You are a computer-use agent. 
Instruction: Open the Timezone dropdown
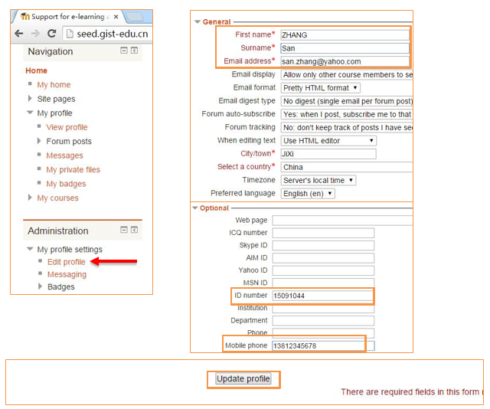[318, 180]
